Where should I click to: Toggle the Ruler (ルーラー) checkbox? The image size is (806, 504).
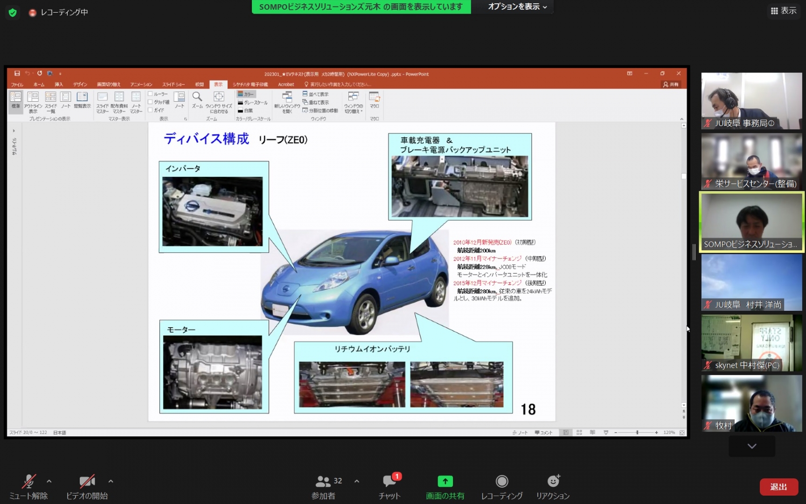click(x=158, y=94)
